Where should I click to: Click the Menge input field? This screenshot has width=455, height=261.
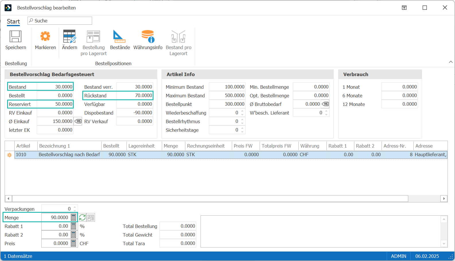pyautogui.click(x=56, y=217)
